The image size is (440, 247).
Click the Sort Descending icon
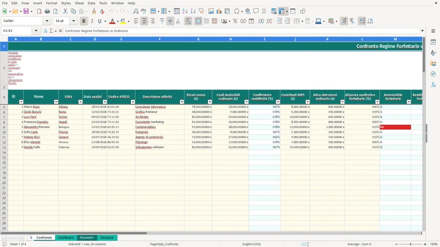(x=193, y=11)
